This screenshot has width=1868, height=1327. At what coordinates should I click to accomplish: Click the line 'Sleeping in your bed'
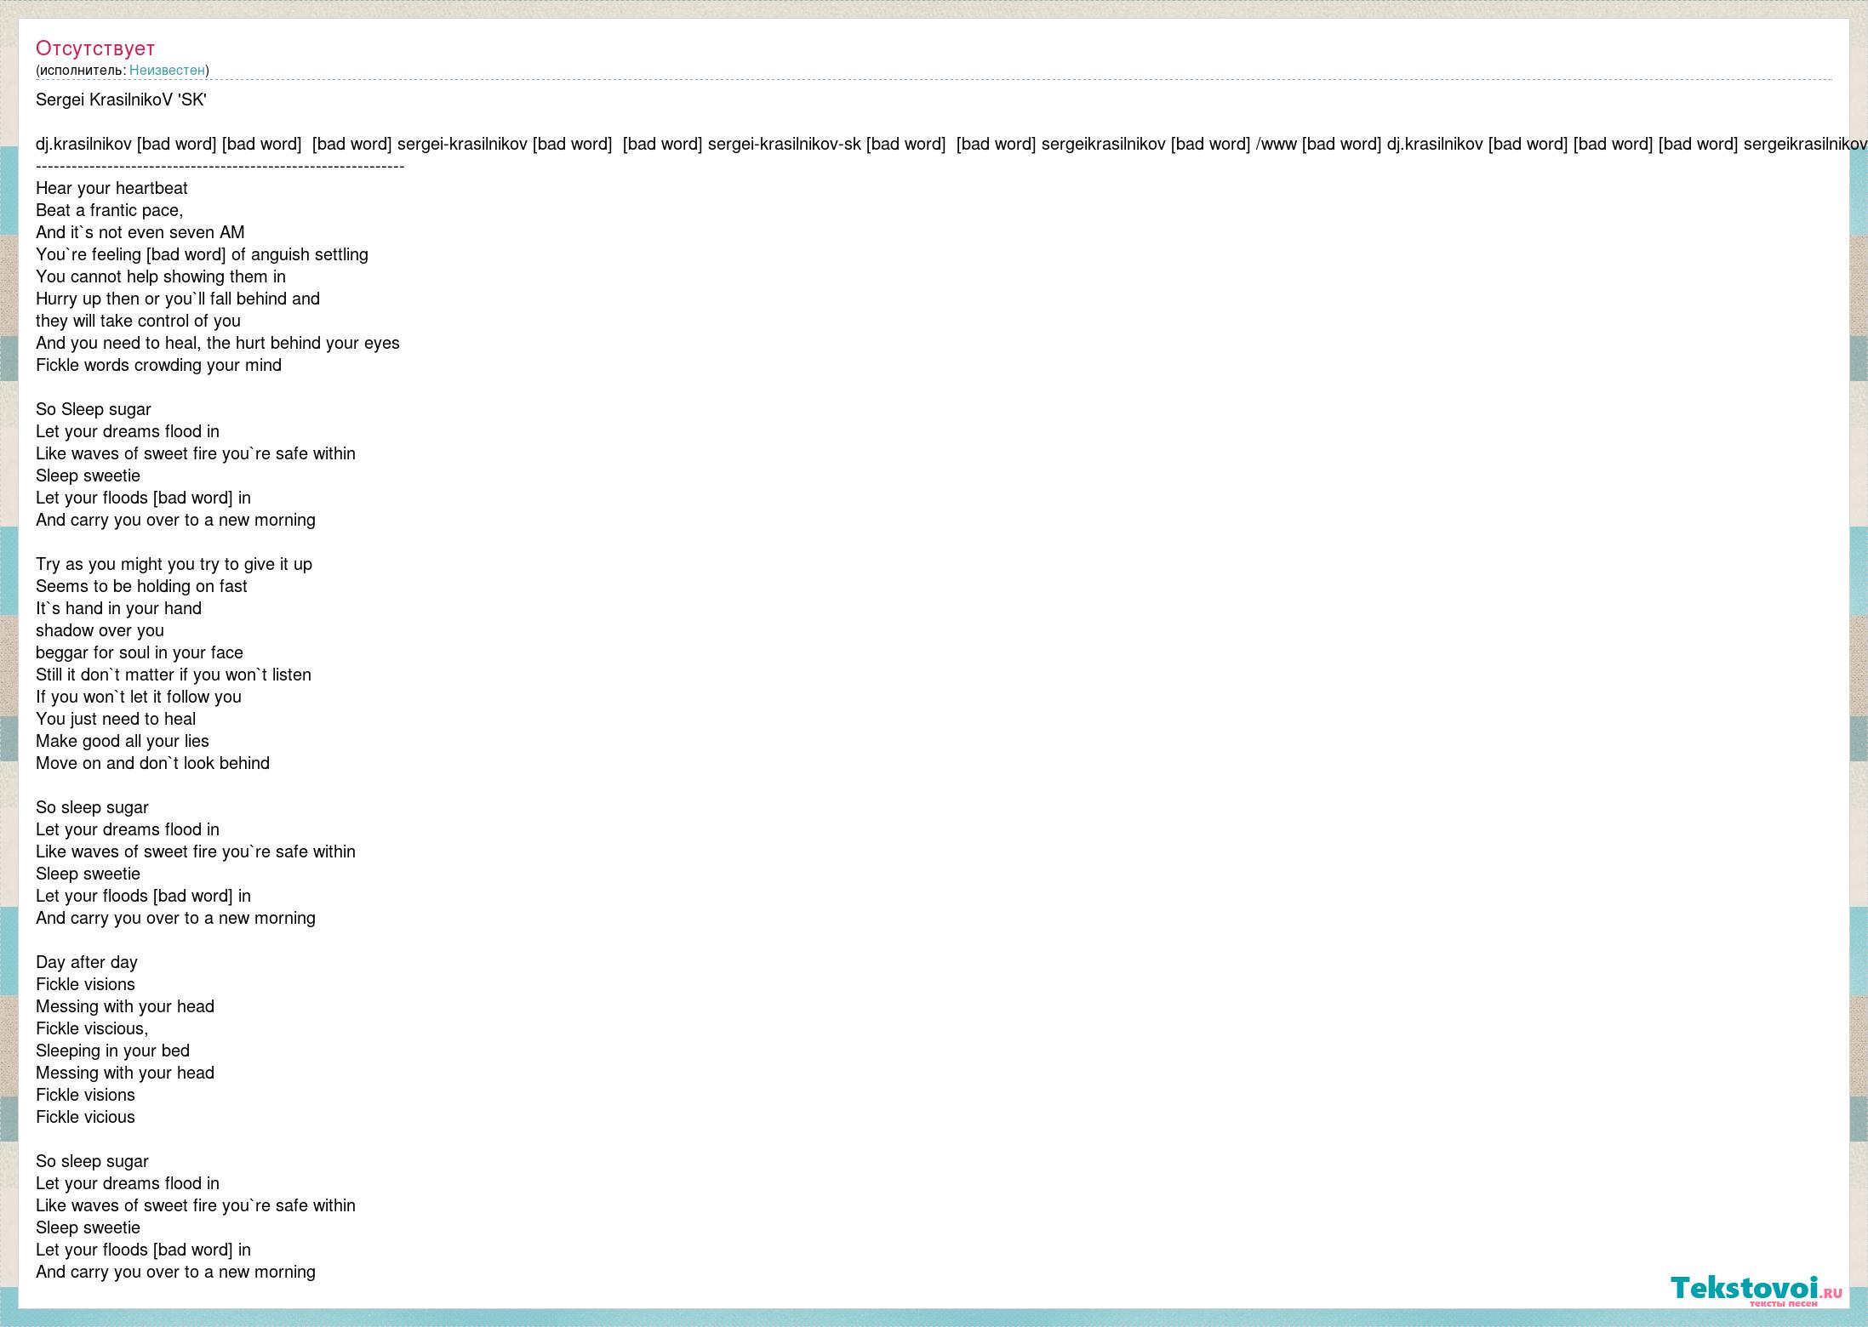pyautogui.click(x=112, y=1051)
